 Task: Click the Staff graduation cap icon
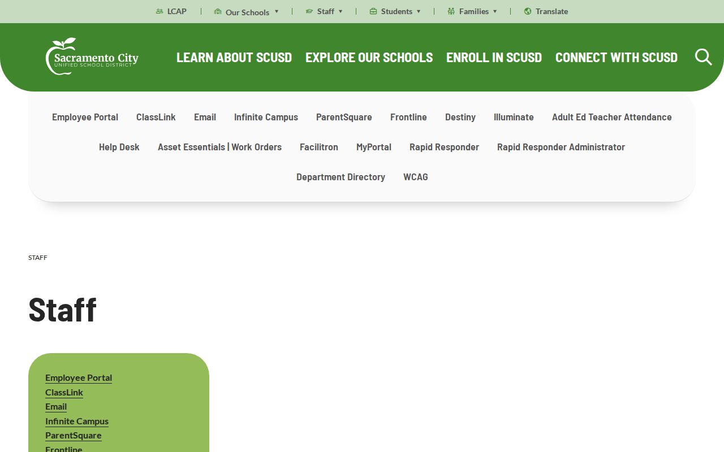309,11
